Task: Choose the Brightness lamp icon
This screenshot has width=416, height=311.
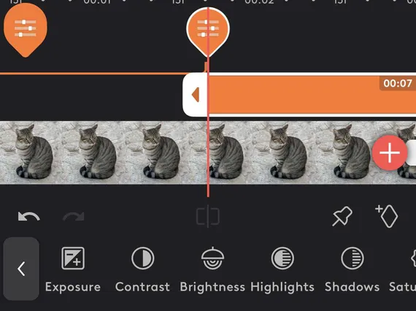Action: (212, 258)
